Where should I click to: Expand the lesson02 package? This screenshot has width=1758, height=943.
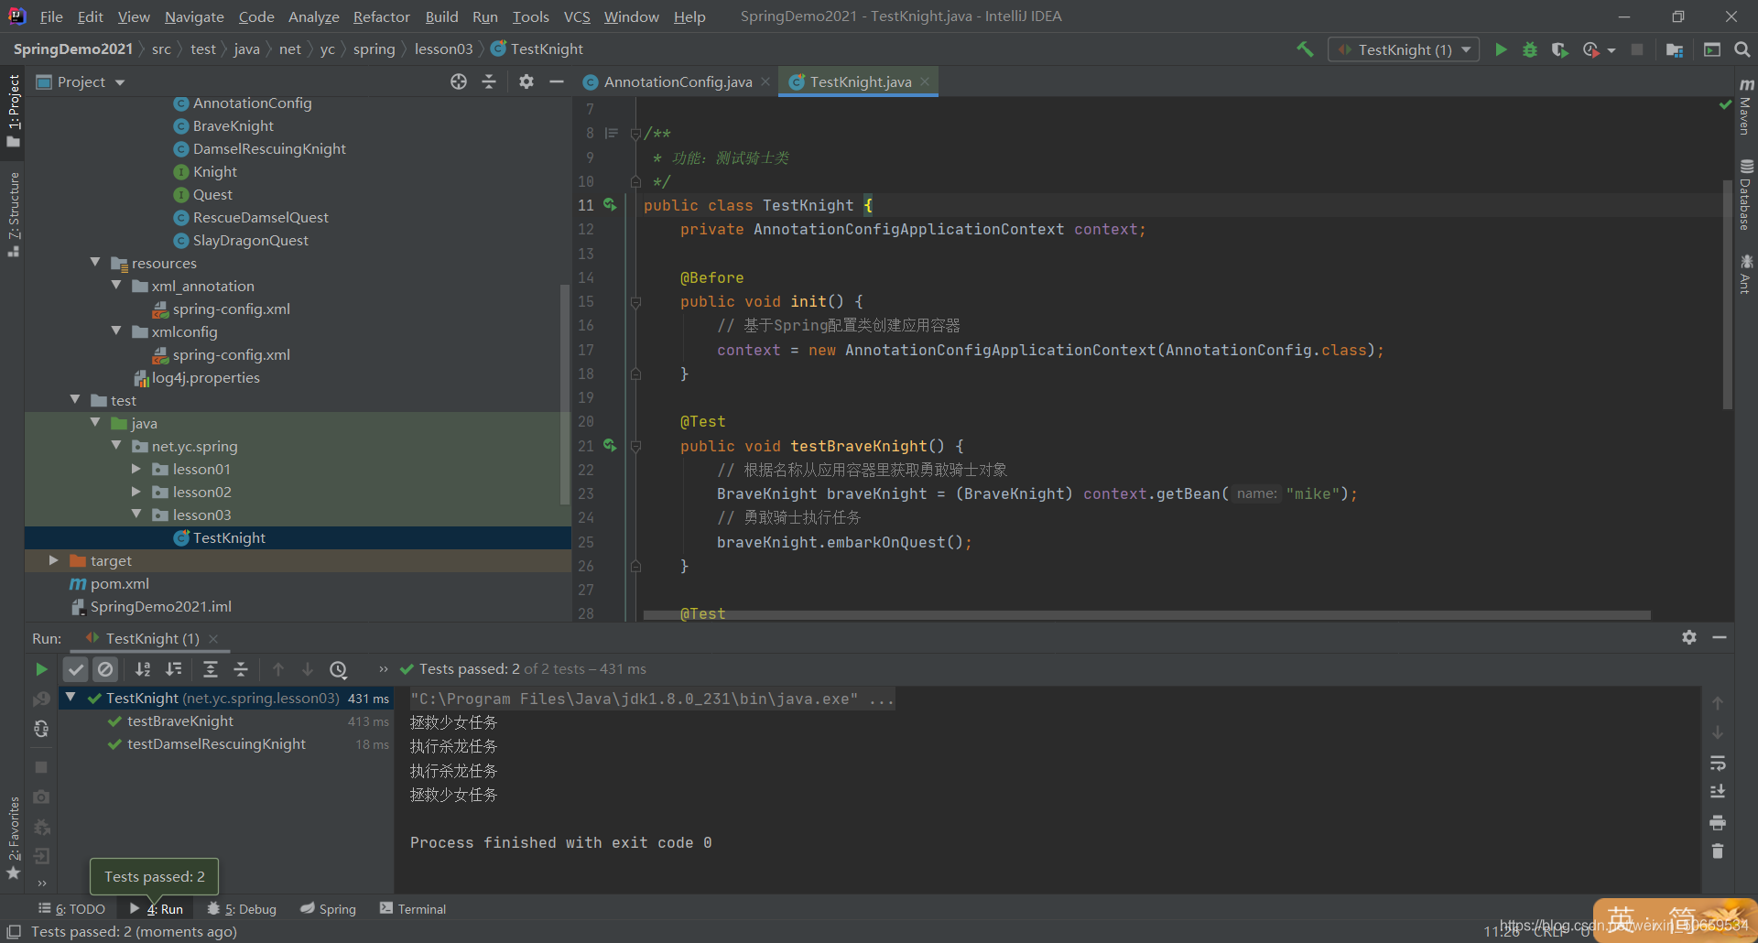pyautogui.click(x=136, y=492)
